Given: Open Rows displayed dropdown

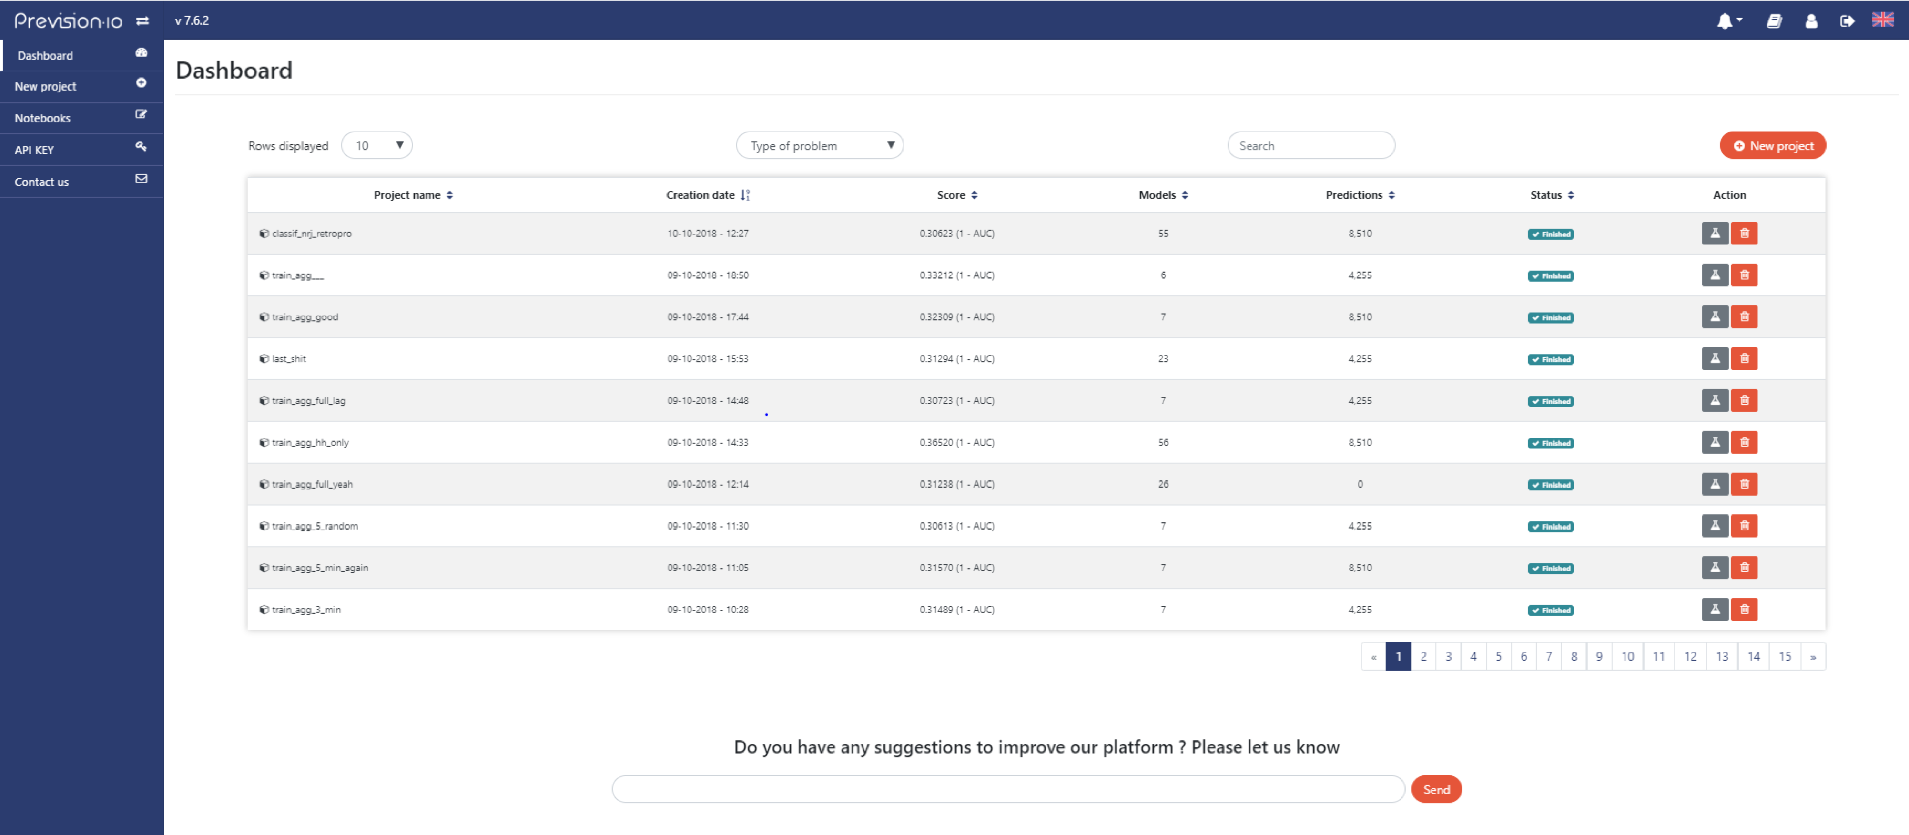Looking at the screenshot, I should click(x=376, y=145).
